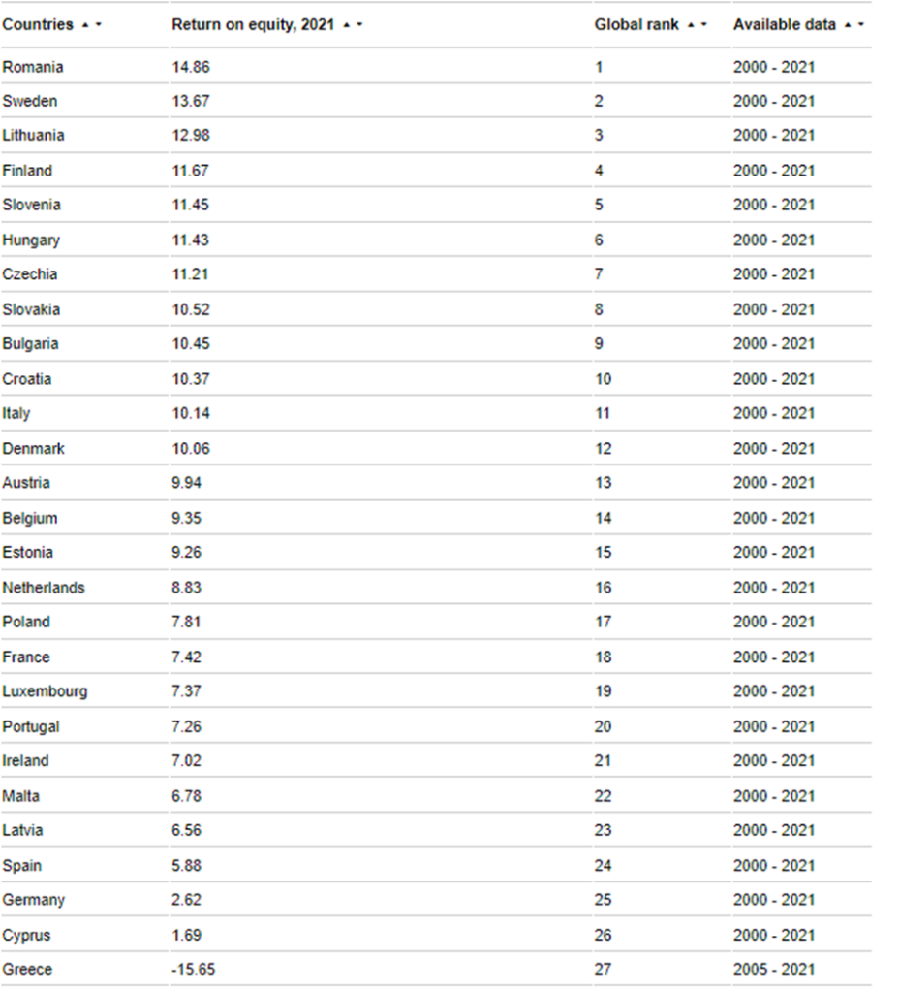Click descending arrow for Return on equity
The width and height of the screenshot is (900, 993).
tap(359, 25)
